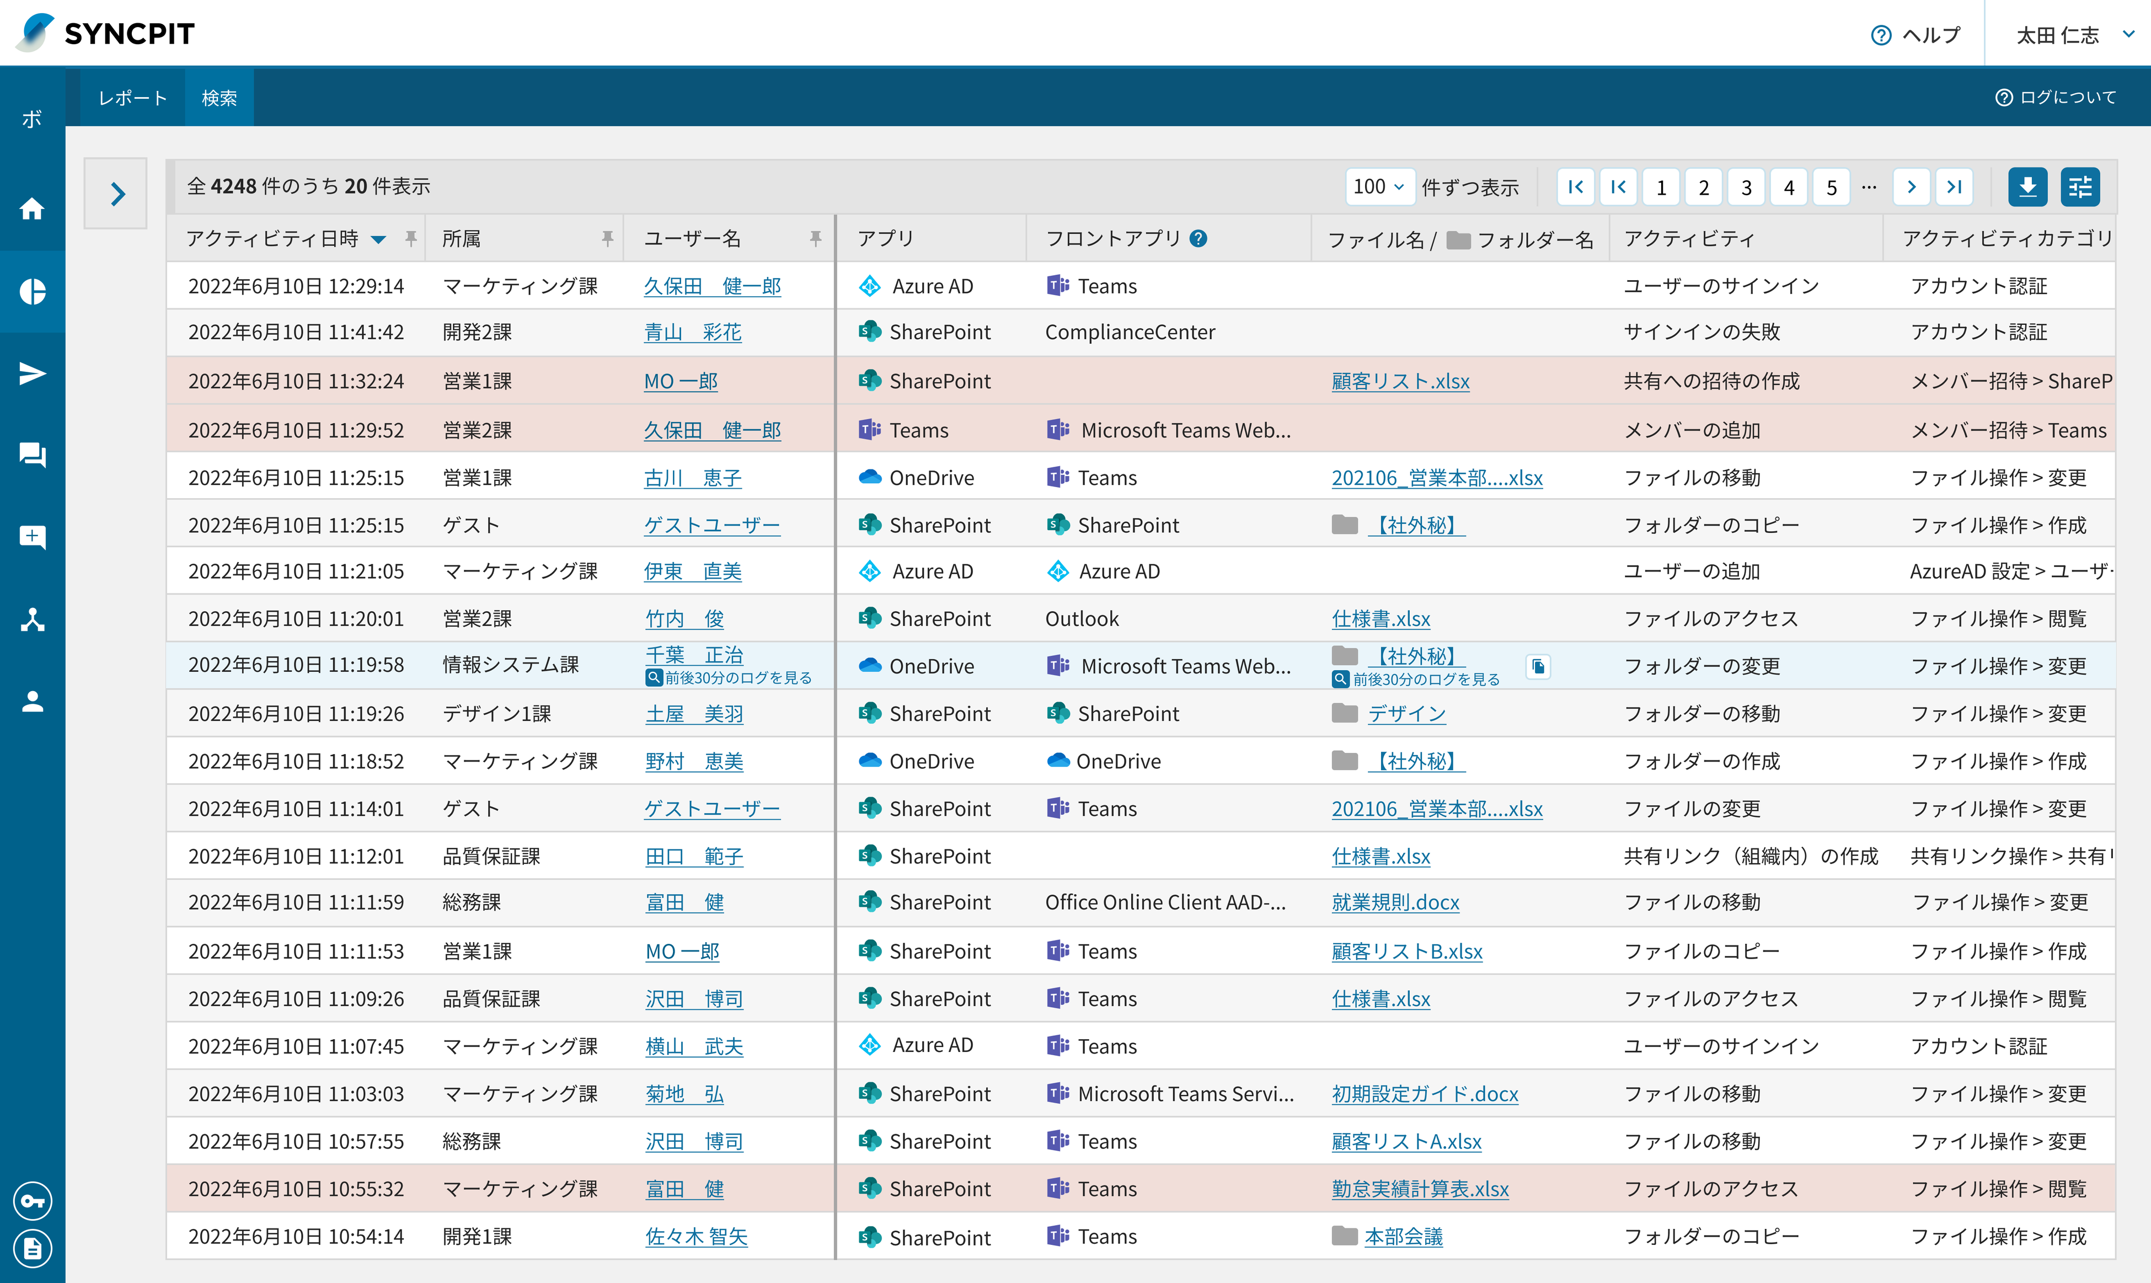This screenshot has width=2151, height=1283.
Task: Open the chat bubbles sidebar icon
Action: [x=32, y=455]
